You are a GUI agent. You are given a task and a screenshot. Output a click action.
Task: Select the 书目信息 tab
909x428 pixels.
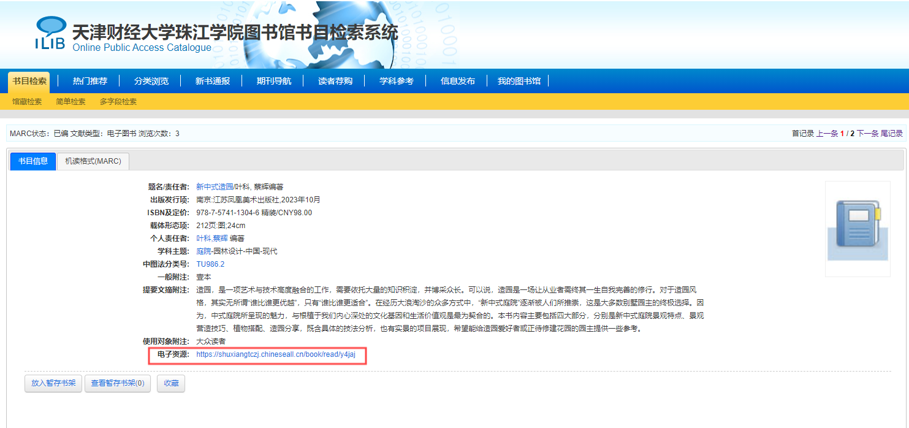coord(33,162)
